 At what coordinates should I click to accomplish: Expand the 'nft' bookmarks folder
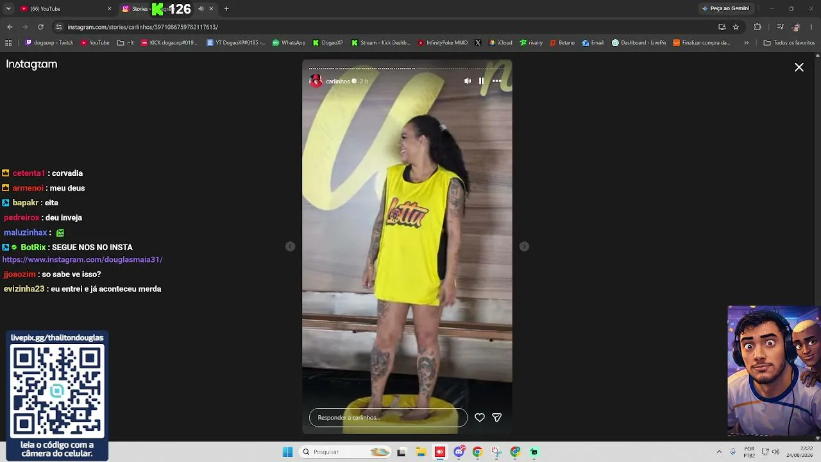tap(126, 43)
